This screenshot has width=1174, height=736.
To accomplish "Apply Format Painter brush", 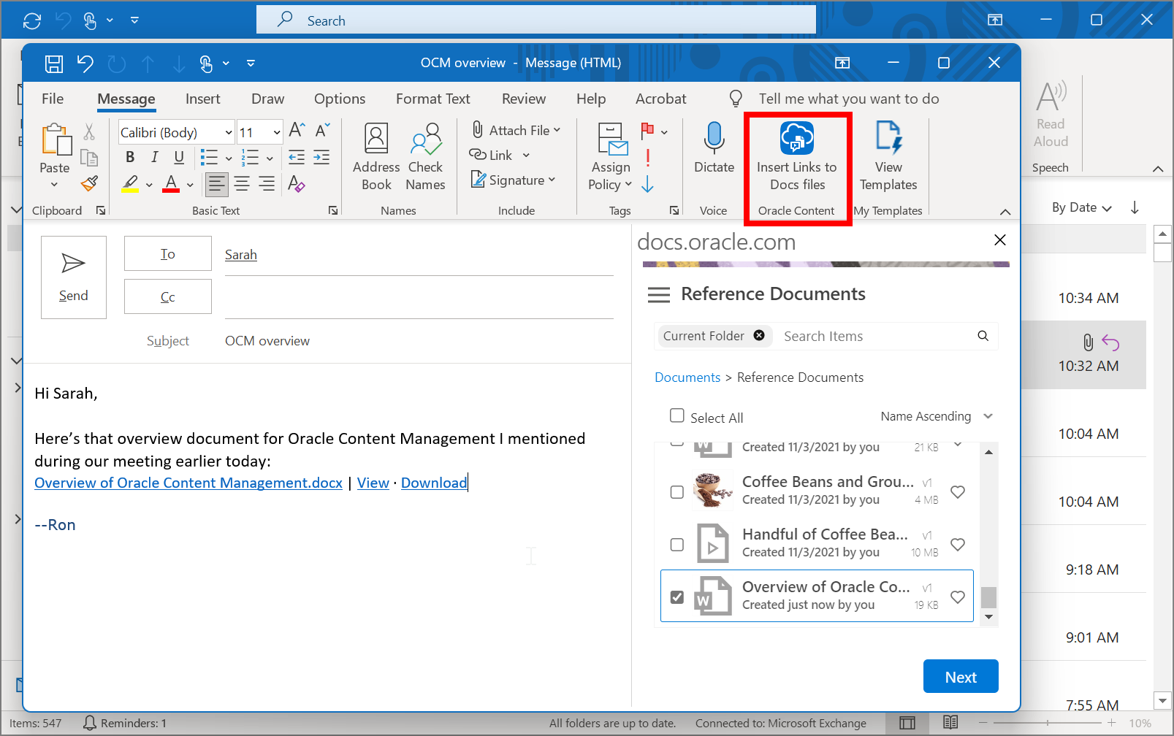I will coord(89,183).
